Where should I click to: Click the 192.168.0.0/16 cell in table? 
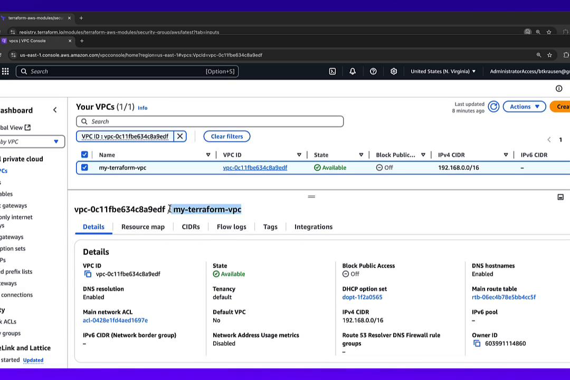pos(459,168)
